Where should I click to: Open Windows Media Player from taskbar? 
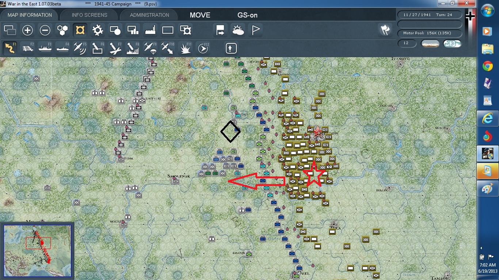coord(488,31)
